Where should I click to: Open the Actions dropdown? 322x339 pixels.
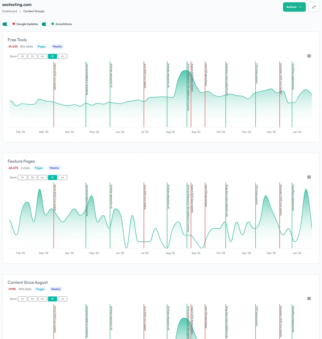[294, 7]
